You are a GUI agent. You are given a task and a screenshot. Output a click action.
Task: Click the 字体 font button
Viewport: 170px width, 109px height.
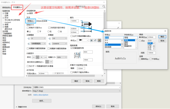tap(31, 21)
